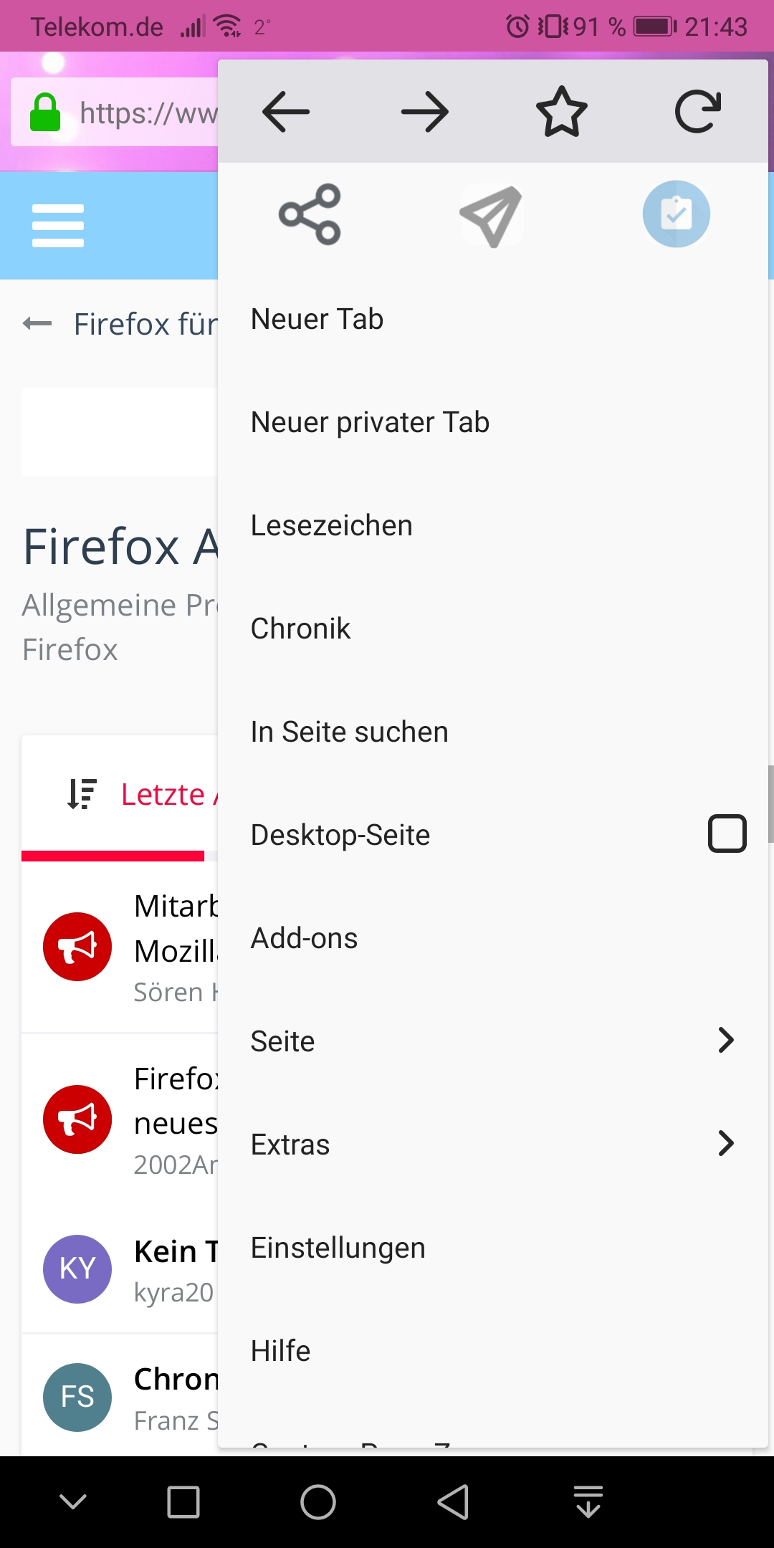Screen dimensions: 774x1548
Task: Reload the page with the refresh icon
Action: point(698,112)
